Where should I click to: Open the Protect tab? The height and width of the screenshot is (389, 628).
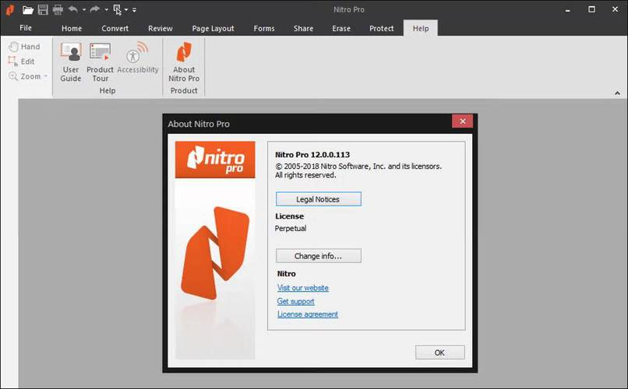click(x=381, y=28)
